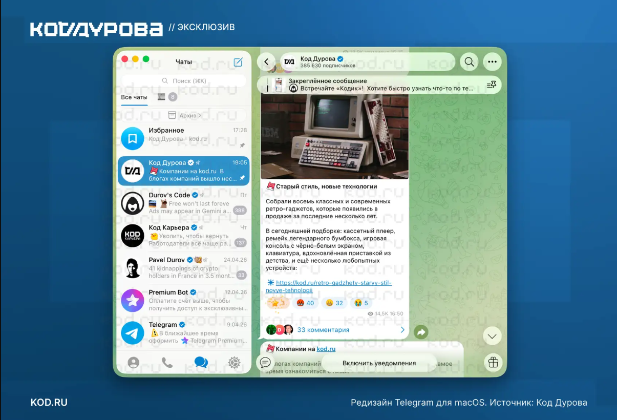Open the Код Дурова channel avatar in header
The image size is (617, 420).
(x=289, y=62)
